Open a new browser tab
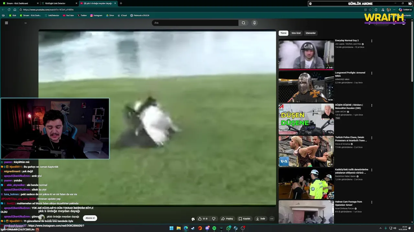This screenshot has height=232, width=414. 121,3
